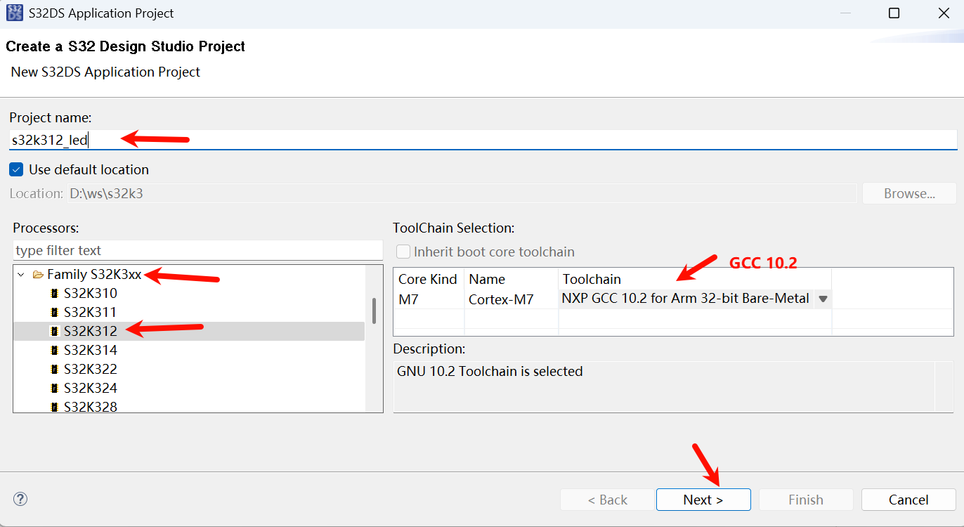Click the Next button
Viewport: 964px width, 527px height.
click(703, 500)
